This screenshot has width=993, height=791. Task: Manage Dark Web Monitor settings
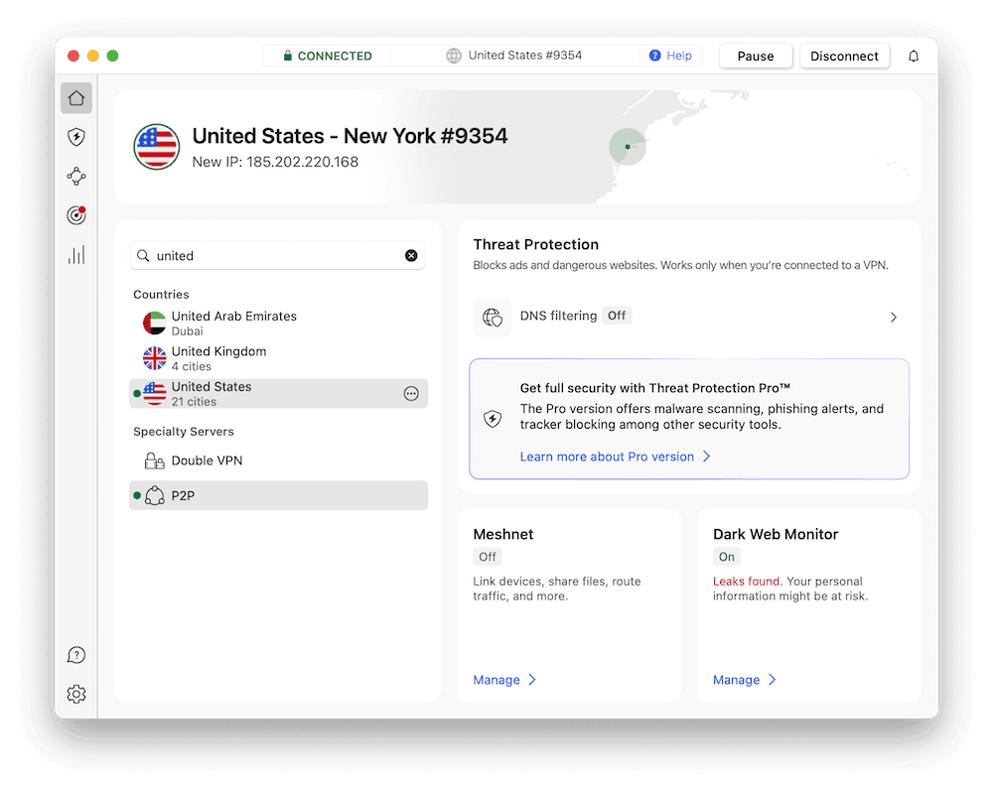[x=736, y=680]
